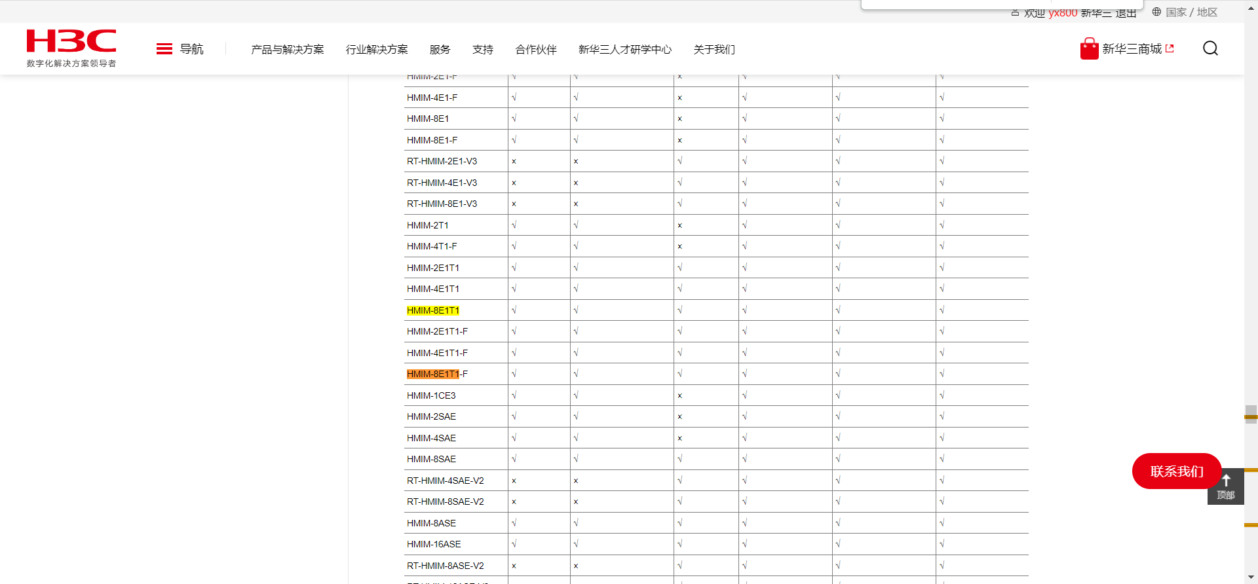Click the H3C logo
This screenshot has width=1258, height=584.
coord(71,48)
